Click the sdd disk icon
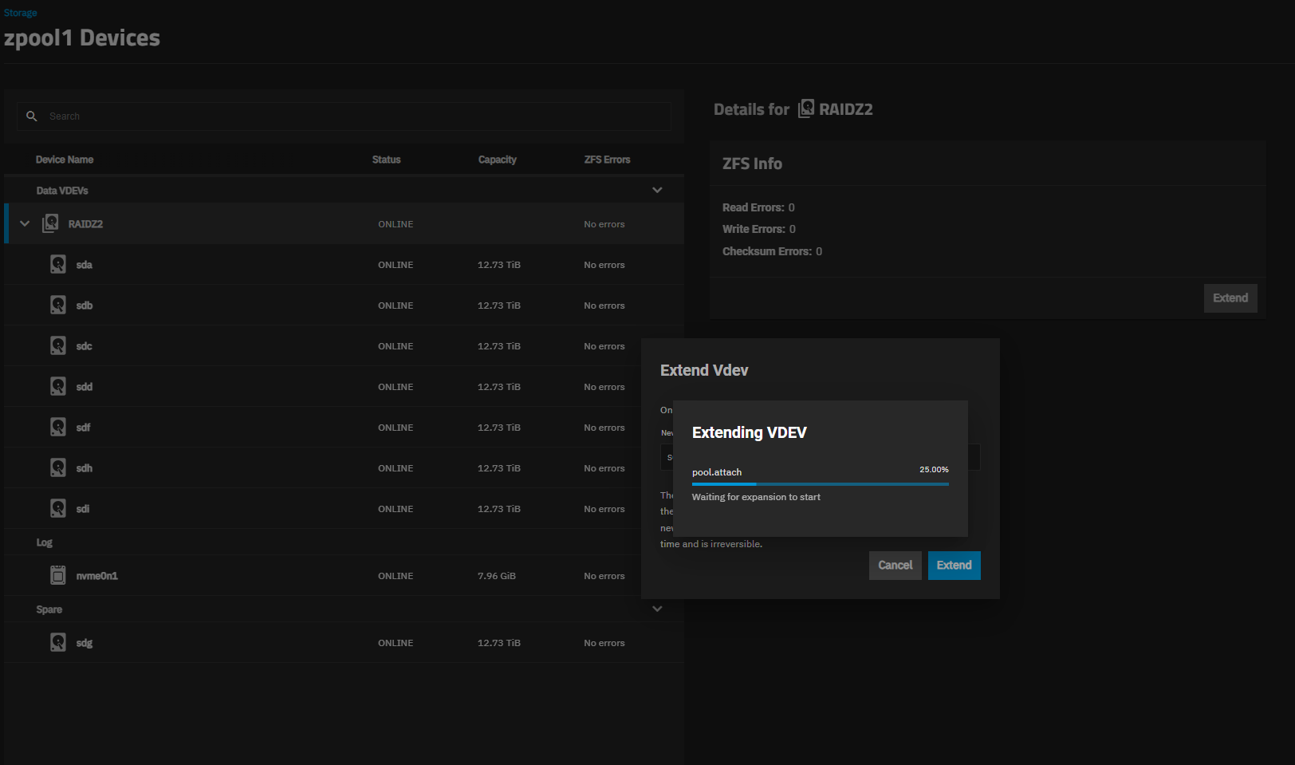Image resolution: width=1295 pixels, height=765 pixels. pos(58,386)
